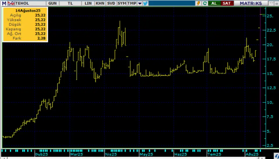Click the 17,5 price axis label
279x159 pixels.
coord(271,59)
